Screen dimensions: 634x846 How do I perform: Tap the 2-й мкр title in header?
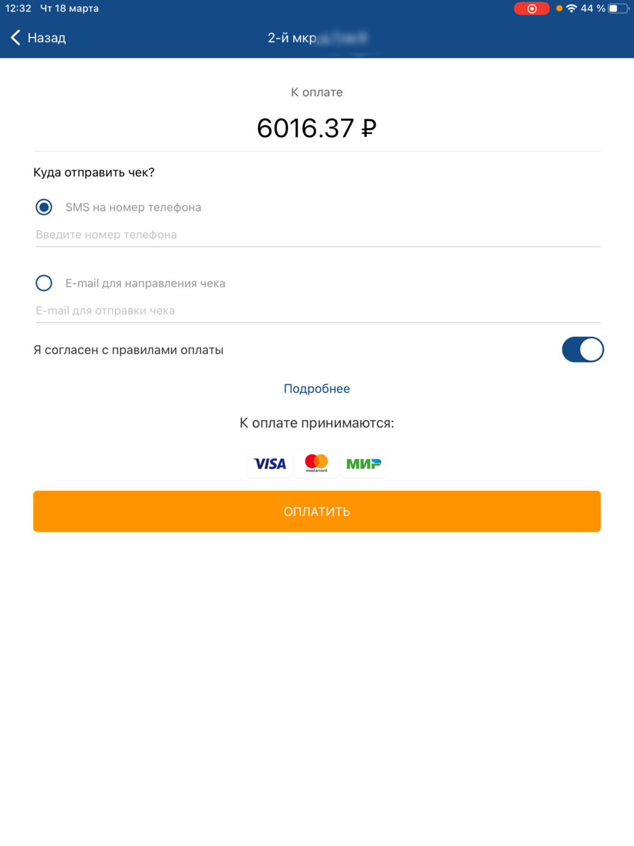[317, 37]
